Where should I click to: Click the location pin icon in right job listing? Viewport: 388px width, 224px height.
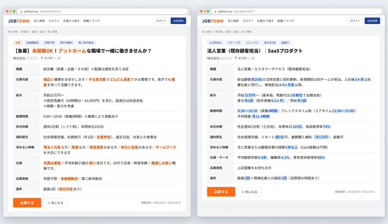pos(236,58)
